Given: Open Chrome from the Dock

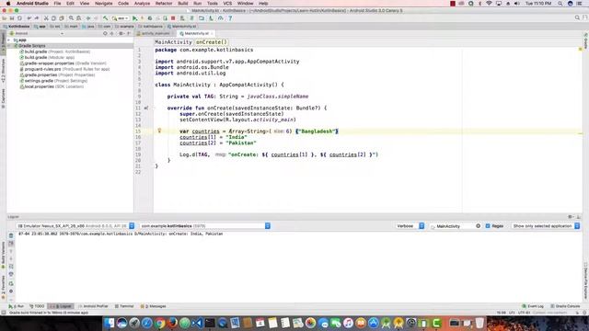Looking at the screenshot, I should click(159, 323).
